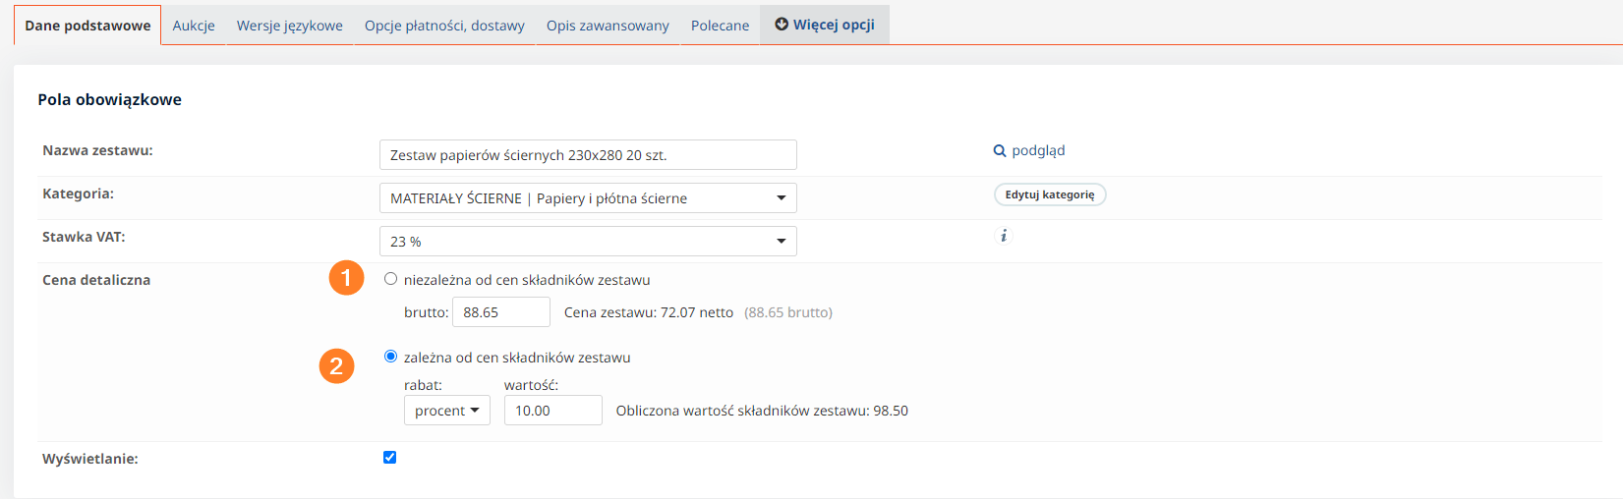Open the Wersje językowe tab
Viewport: 1623px width, 499px height.
click(x=289, y=26)
